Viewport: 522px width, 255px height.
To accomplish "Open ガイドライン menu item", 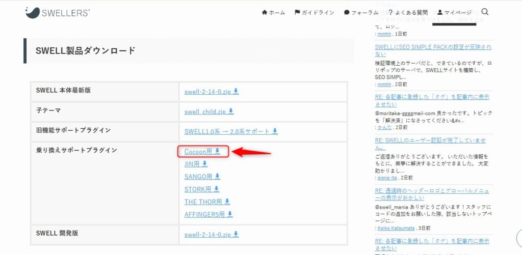I will click(314, 13).
